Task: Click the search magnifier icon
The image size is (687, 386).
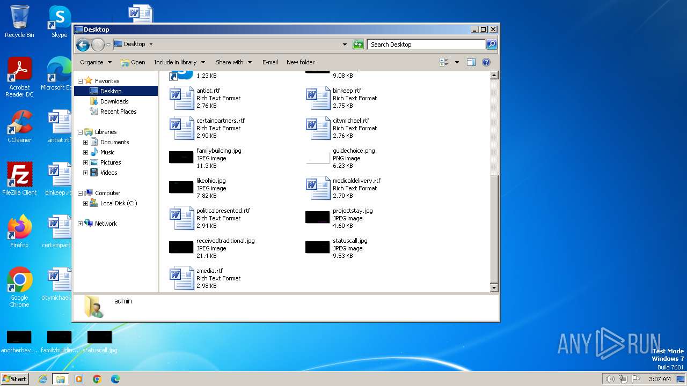Action: tap(492, 44)
